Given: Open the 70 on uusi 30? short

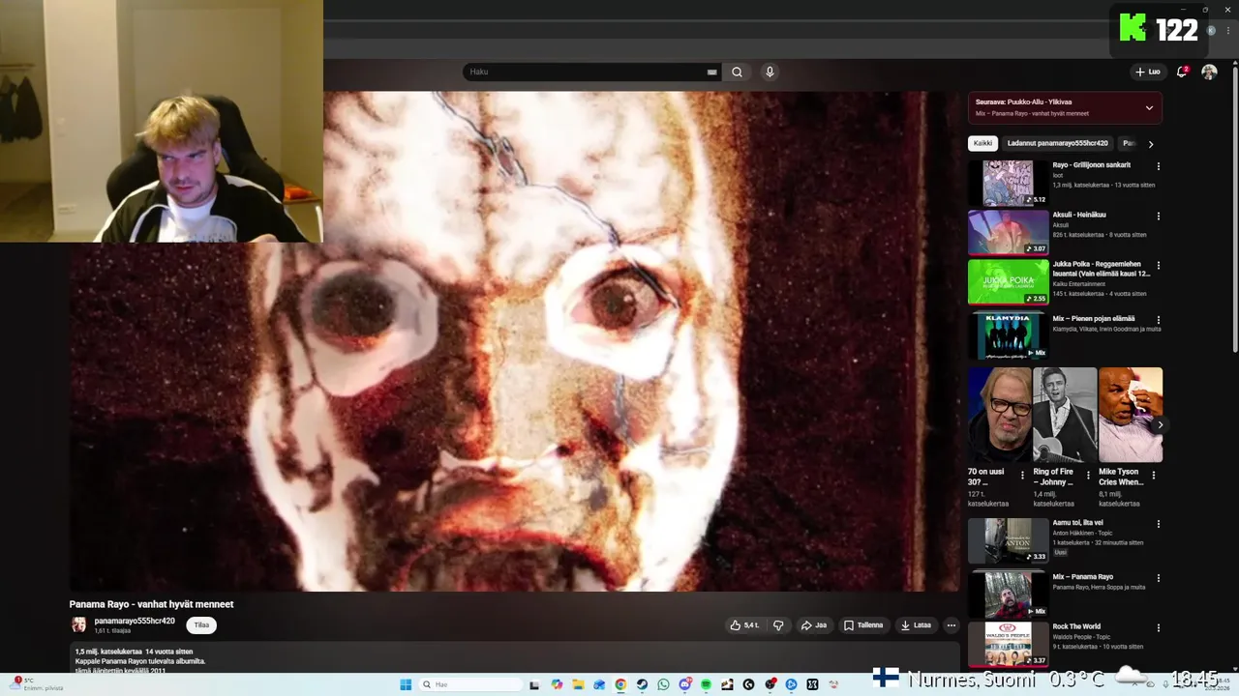Looking at the screenshot, I should click(1000, 415).
